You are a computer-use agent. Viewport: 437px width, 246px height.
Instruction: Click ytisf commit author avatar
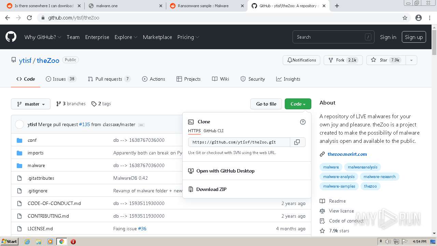coord(19,124)
